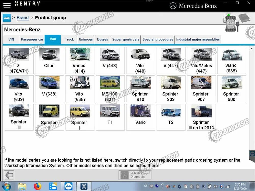Select the Vario model tile

(141, 117)
